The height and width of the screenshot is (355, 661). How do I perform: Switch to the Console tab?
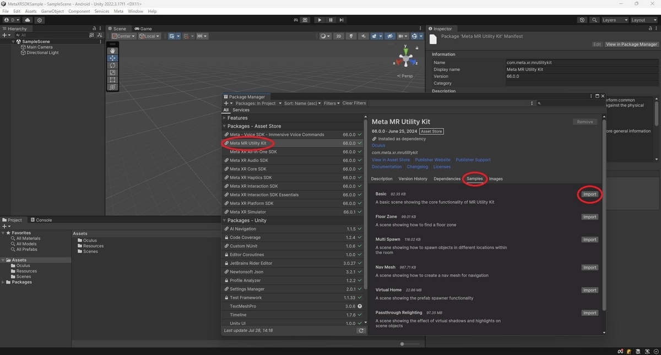41,220
